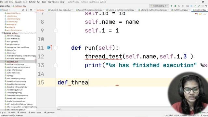Open super.py in project tree

point(10,76)
